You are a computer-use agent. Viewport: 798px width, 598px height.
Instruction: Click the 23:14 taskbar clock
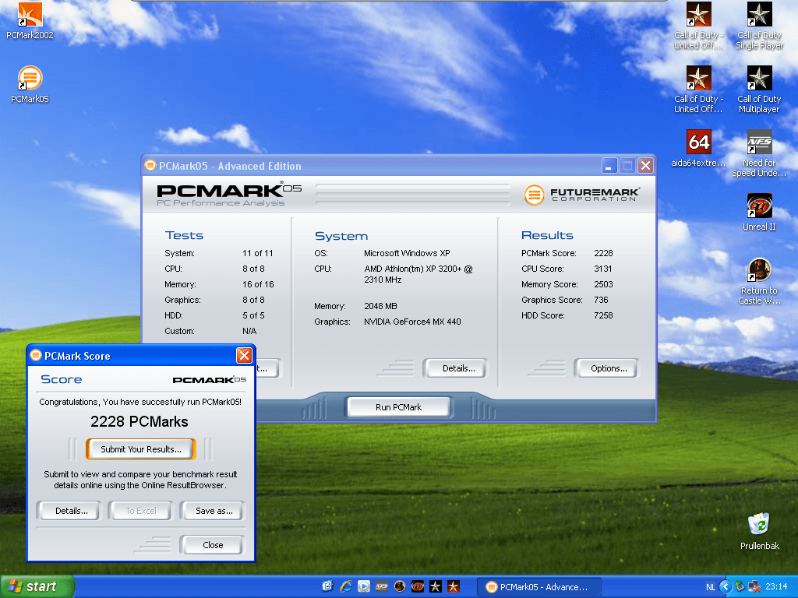coord(776,587)
